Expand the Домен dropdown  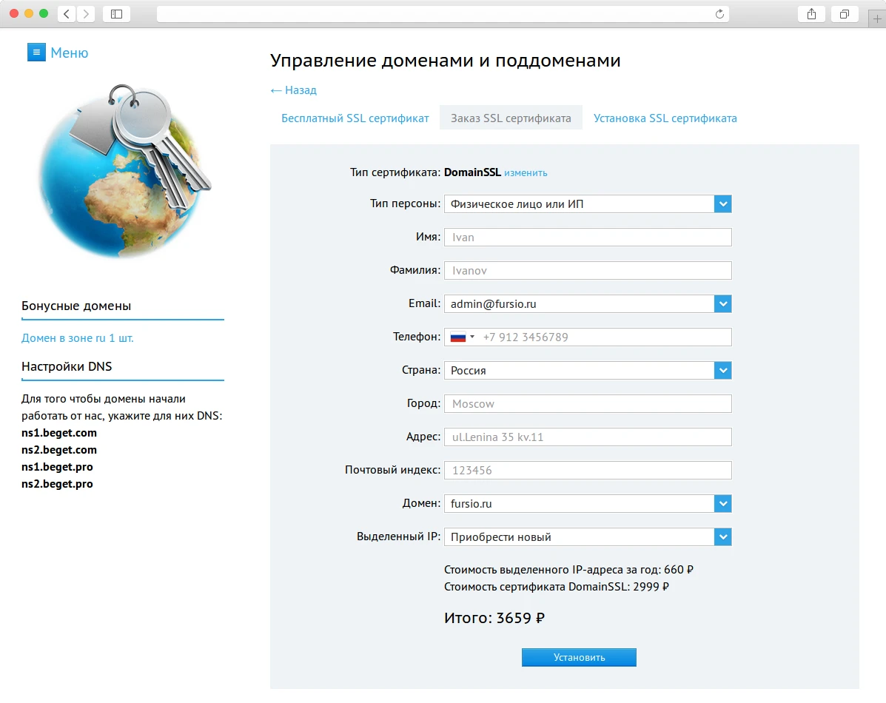(x=723, y=503)
